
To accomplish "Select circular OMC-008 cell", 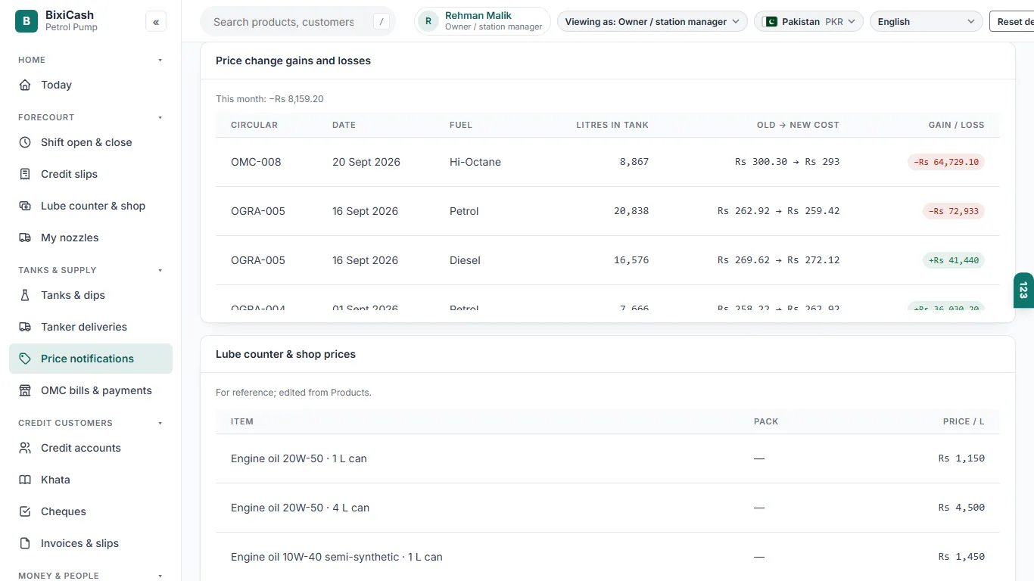I will tap(256, 162).
